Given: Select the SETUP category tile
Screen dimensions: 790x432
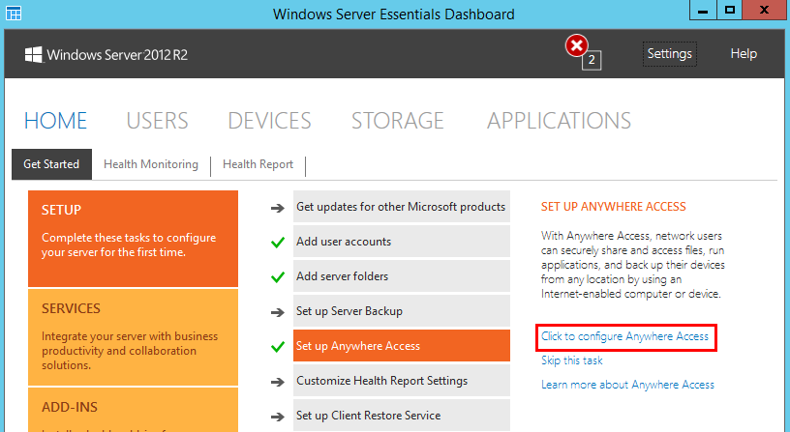Looking at the screenshot, I should pyautogui.click(x=133, y=239).
